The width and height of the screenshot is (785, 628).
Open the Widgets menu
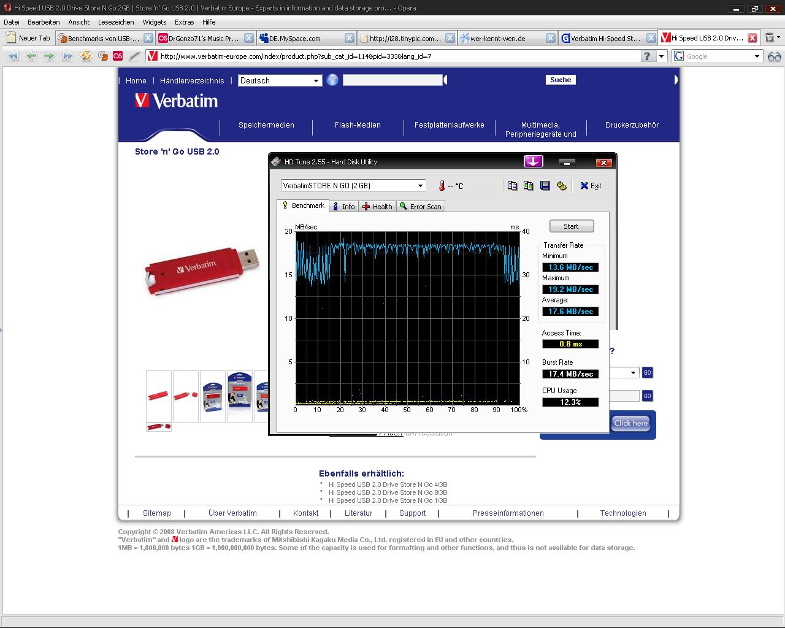[155, 22]
